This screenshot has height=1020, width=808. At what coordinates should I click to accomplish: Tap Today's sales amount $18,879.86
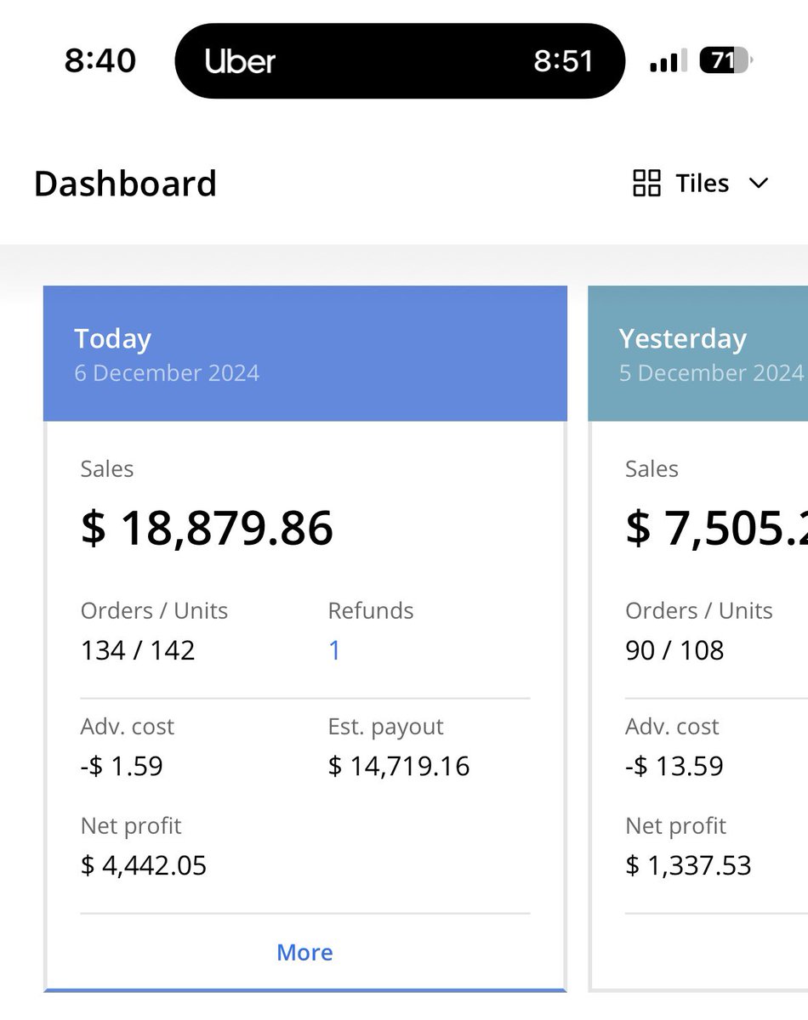(x=207, y=528)
